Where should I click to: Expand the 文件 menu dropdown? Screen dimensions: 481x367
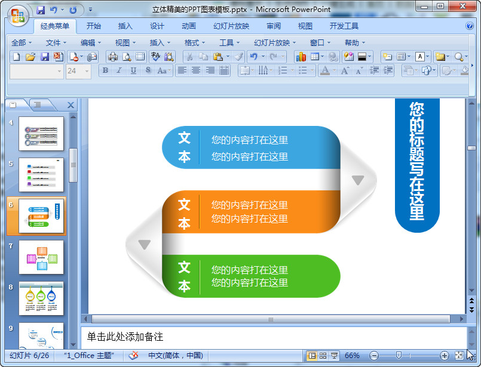pos(56,42)
